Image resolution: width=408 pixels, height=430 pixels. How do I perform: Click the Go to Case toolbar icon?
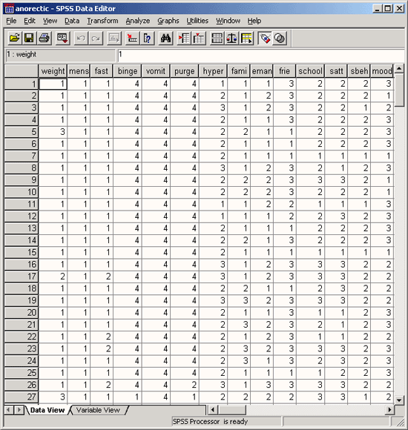click(132, 38)
